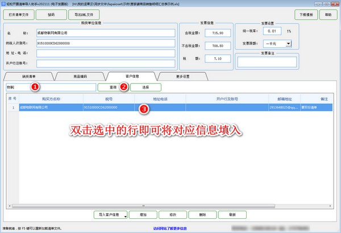Click the app icon in the title bar
Viewport: 341px width, 233px height.
pos(3,3)
